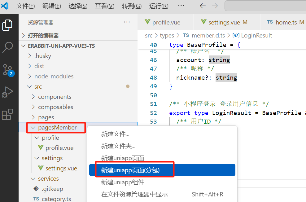Viewport: 306px width, 202px height.
Task: Open Explorer panel more actions ellipsis
Action: tap(127, 22)
